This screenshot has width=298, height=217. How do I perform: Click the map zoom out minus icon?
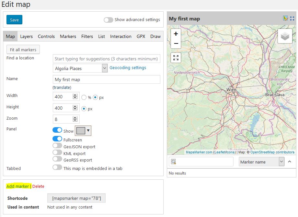click(x=176, y=43)
